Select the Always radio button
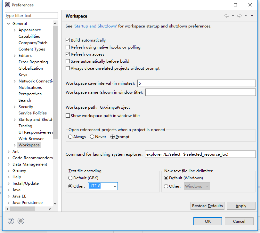This screenshot has width=260, height=233. click(70, 137)
